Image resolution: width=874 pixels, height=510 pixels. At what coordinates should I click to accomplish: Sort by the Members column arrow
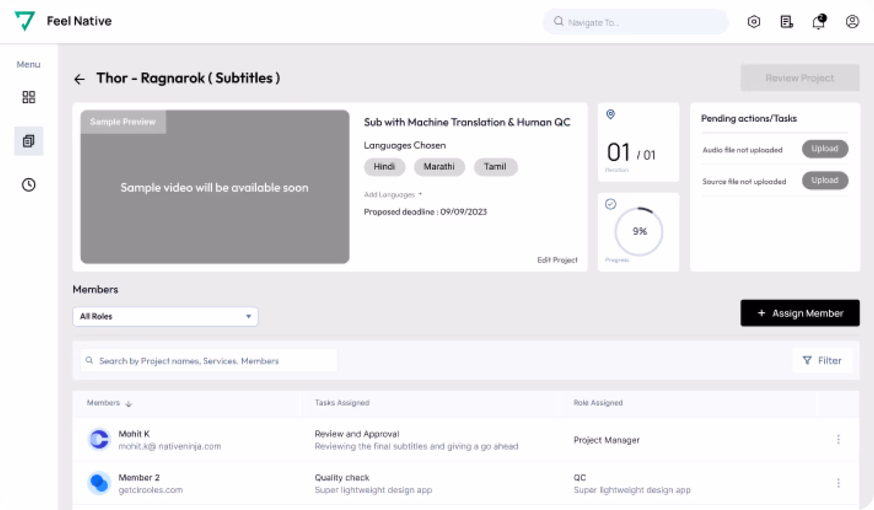tap(129, 404)
